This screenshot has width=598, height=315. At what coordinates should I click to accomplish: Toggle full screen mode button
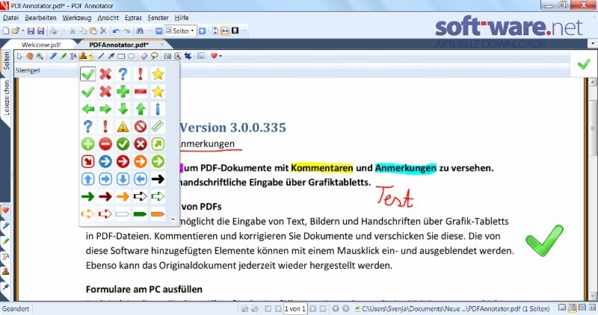point(235,31)
